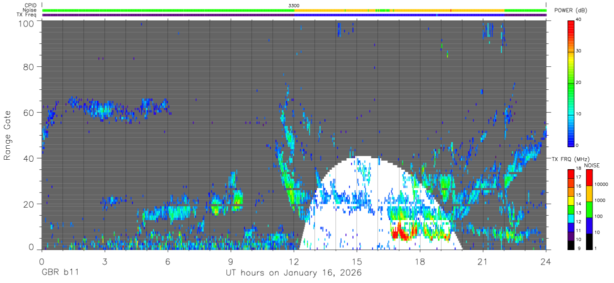Click the NOISE legend title
The width and height of the screenshot is (614, 283).
591,165
